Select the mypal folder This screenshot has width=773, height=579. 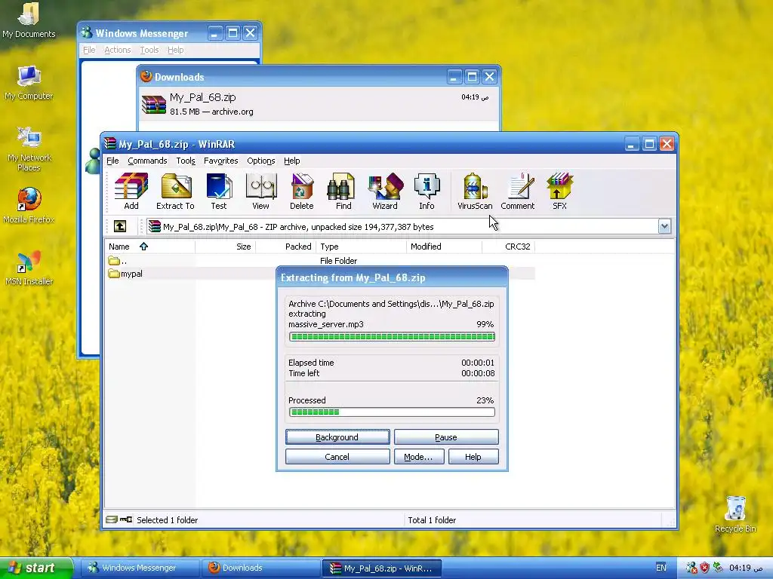125,273
